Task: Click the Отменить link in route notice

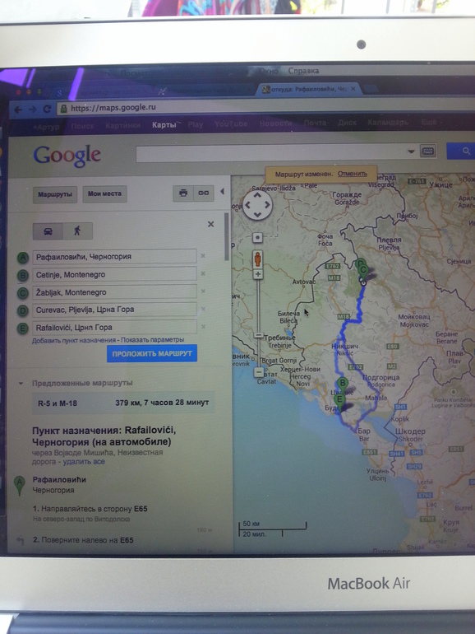Action: pos(353,174)
